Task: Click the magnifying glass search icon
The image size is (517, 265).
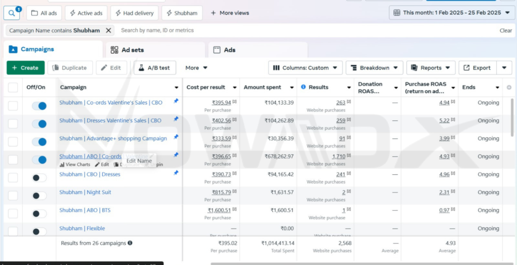Action: (x=11, y=13)
